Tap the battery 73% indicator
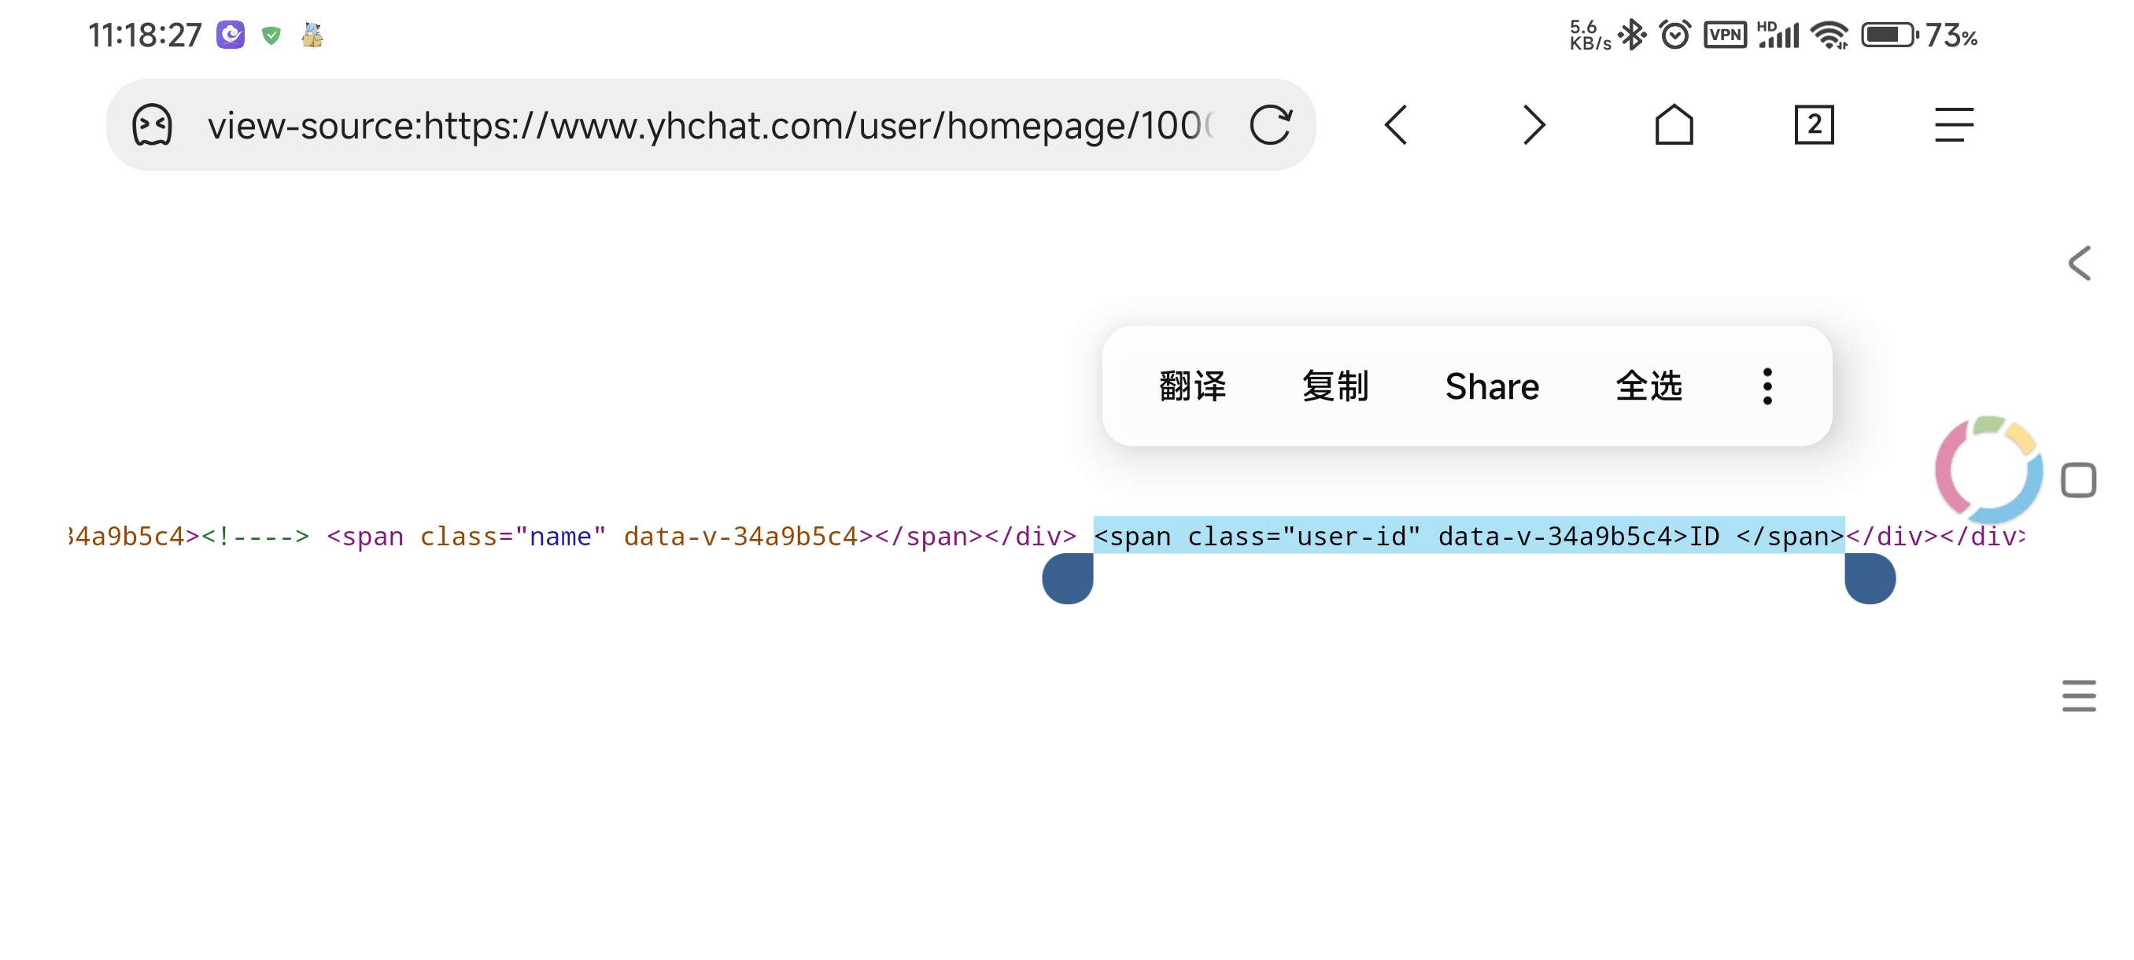Viewport: 2134px width, 960px height. (x=1919, y=35)
